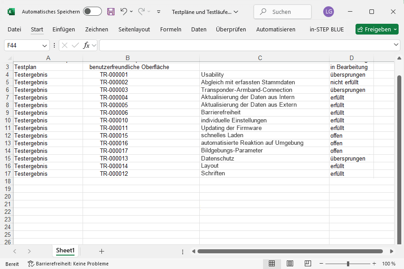This screenshot has height=269, width=404.
Task: Open the Customize Quick Access Toolbar dropdown
Action: [158, 12]
